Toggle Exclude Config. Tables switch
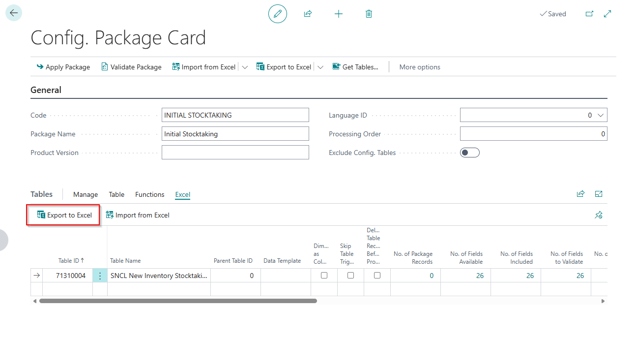635x340 pixels. [x=469, y=153]
